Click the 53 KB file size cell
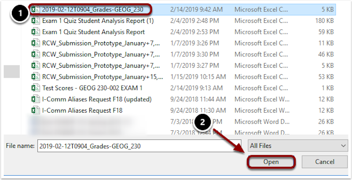Viewport: 352px width, 180px height. pos(328,76)
